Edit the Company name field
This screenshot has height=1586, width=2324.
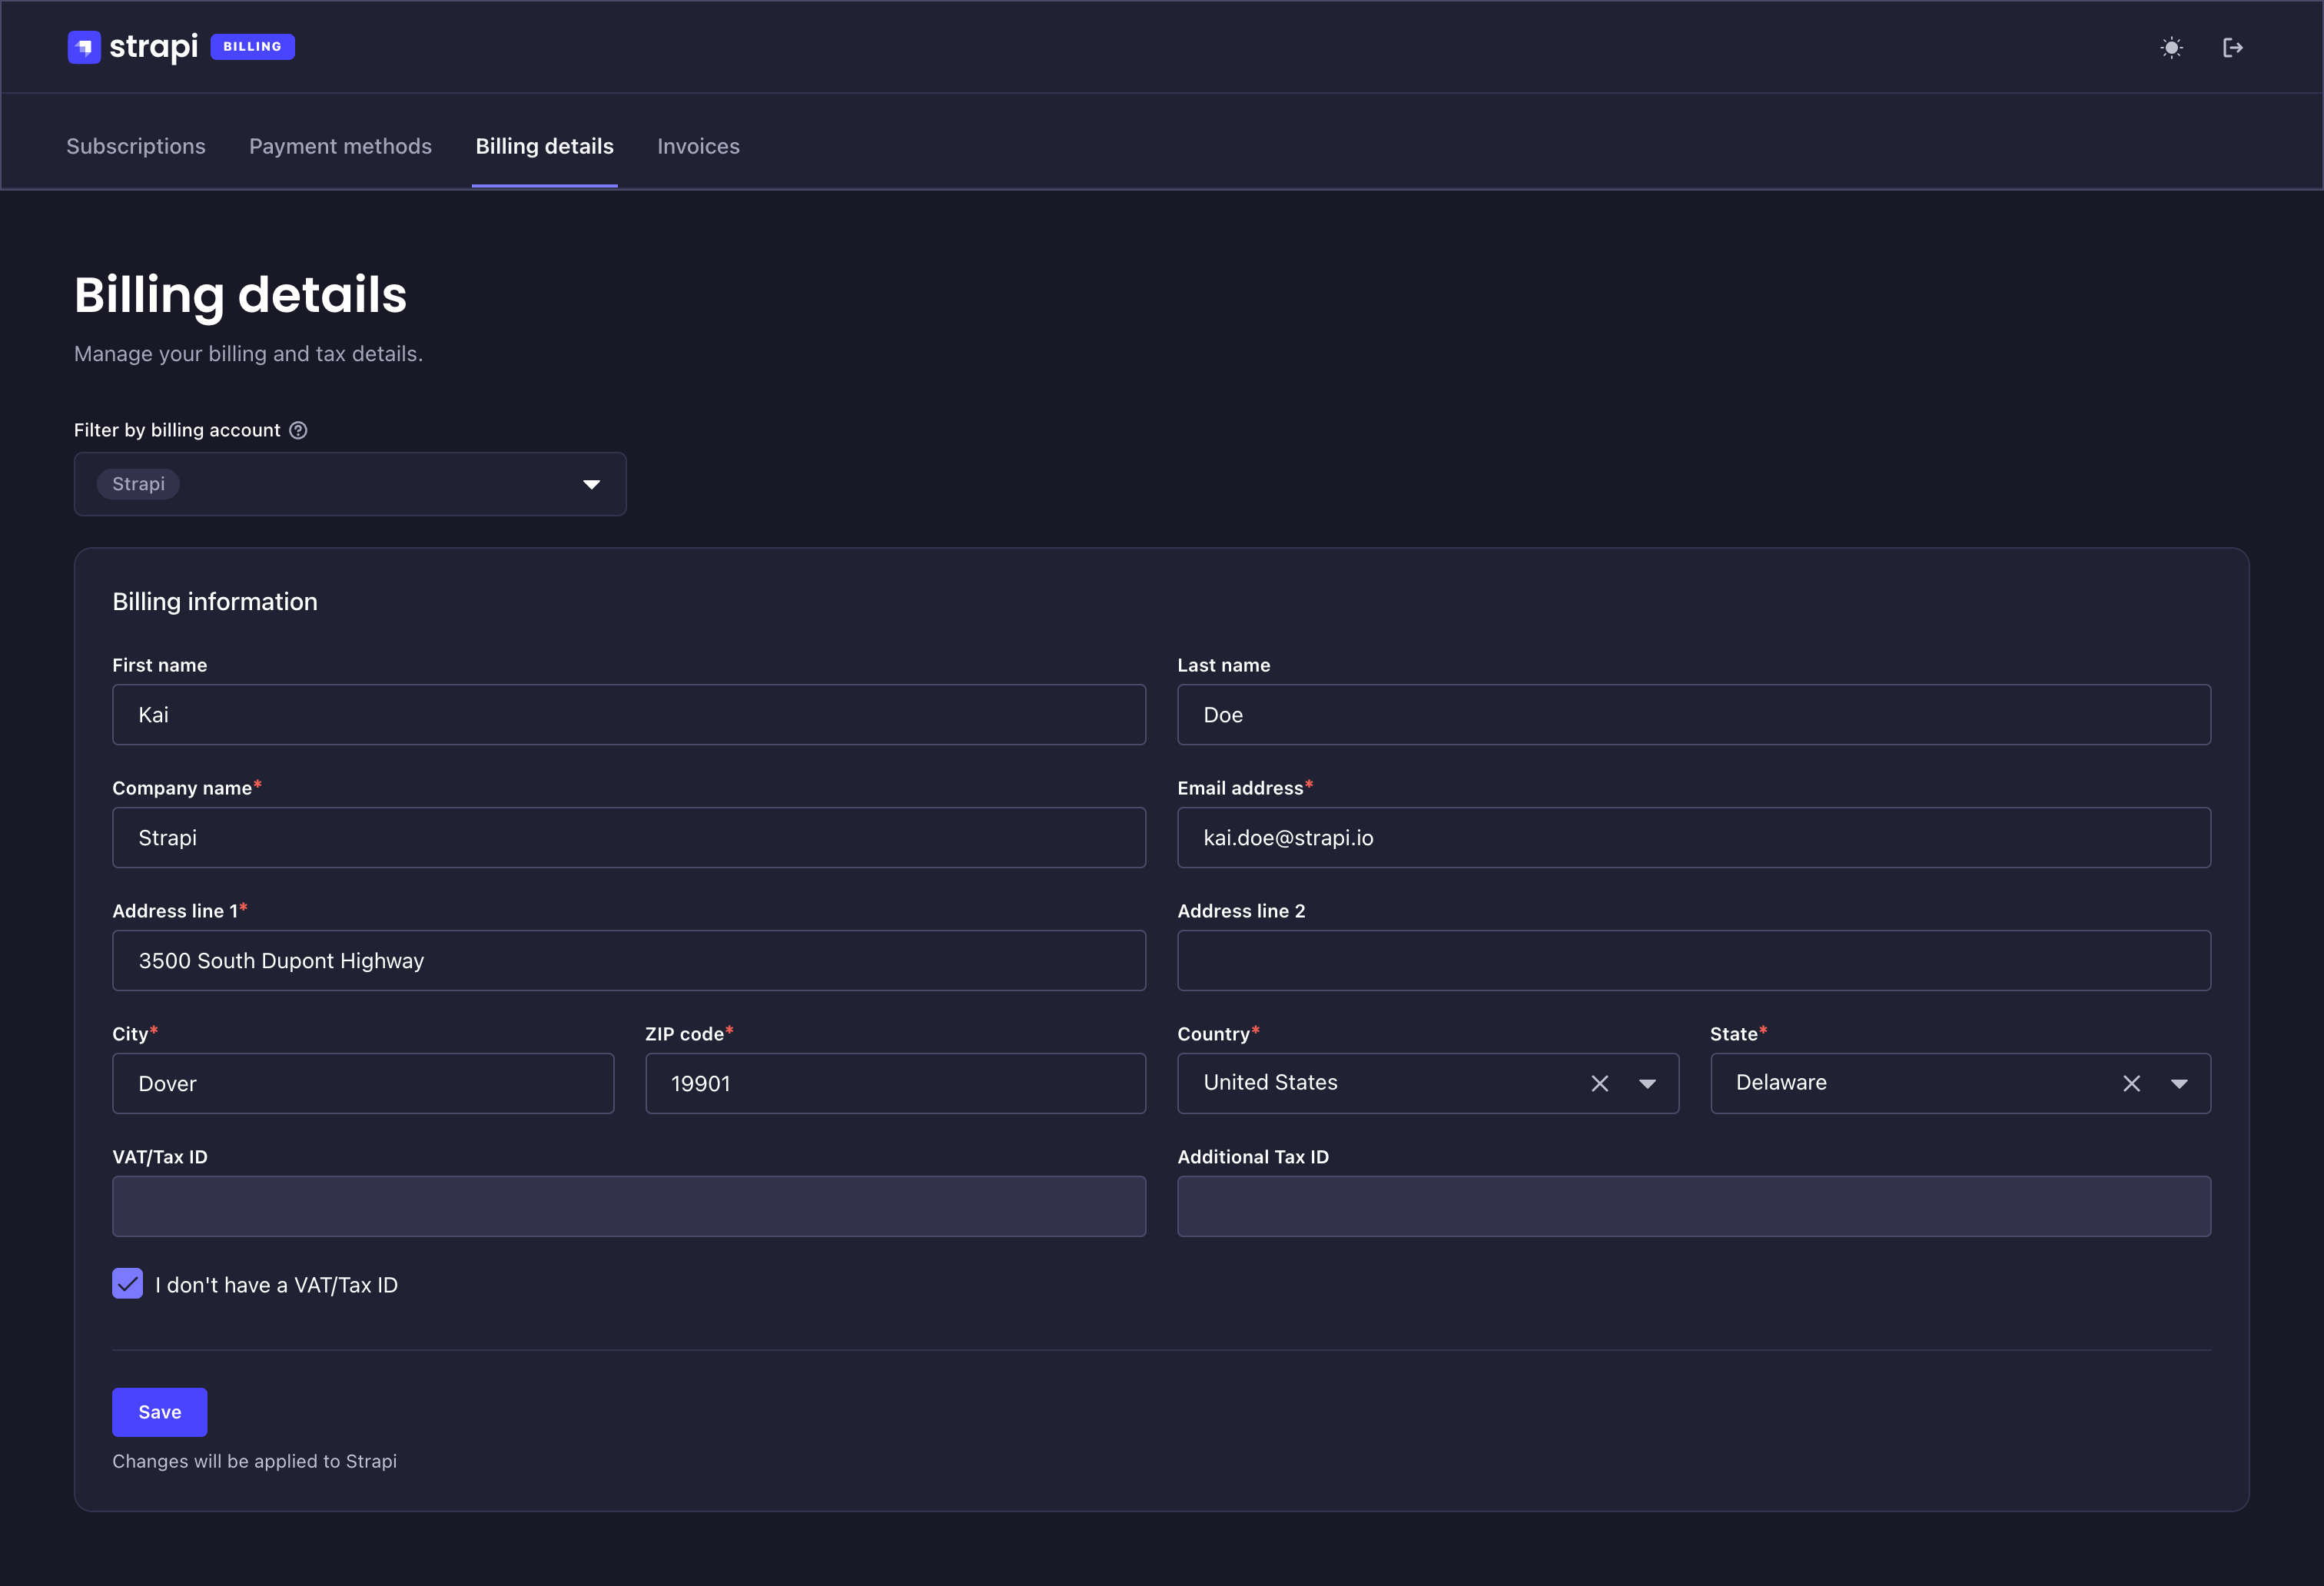628,837
